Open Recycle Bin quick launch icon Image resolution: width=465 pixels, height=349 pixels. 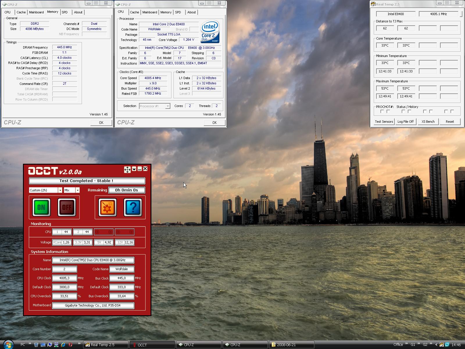pos(36,345)
